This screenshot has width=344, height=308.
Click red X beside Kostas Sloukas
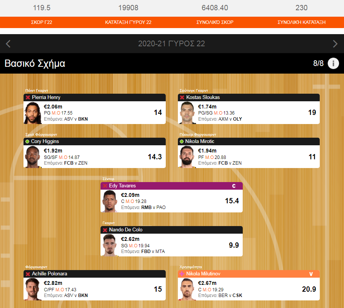(182, 97)
